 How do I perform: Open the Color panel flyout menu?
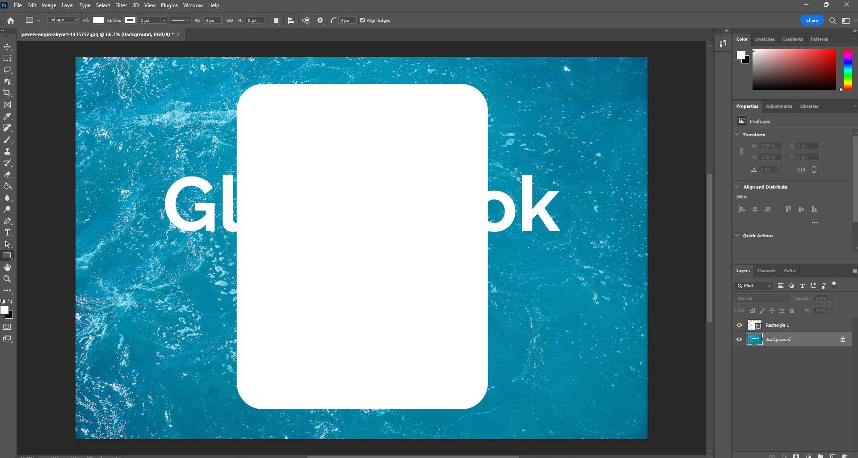(x=854, y=39)
